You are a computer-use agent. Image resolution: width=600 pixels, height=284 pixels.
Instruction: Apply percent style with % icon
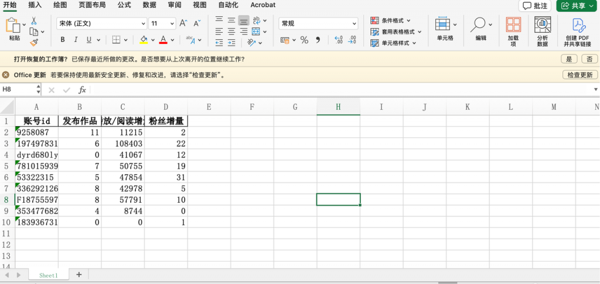[304, 40]
